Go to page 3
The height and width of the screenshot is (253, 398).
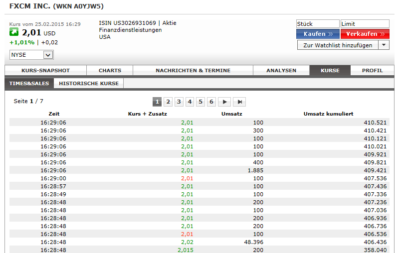pyautogui.click(x=179, y=102)
